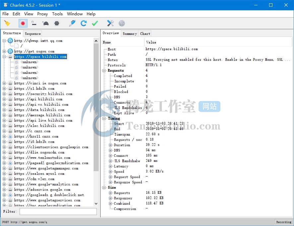Open the Tools menu

click(57, 14)
